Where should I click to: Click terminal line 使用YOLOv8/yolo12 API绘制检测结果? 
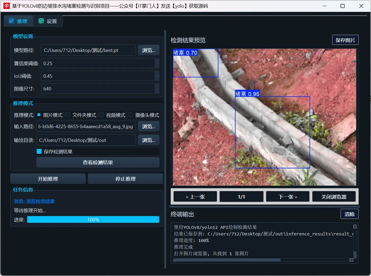[x=215, y=227]
